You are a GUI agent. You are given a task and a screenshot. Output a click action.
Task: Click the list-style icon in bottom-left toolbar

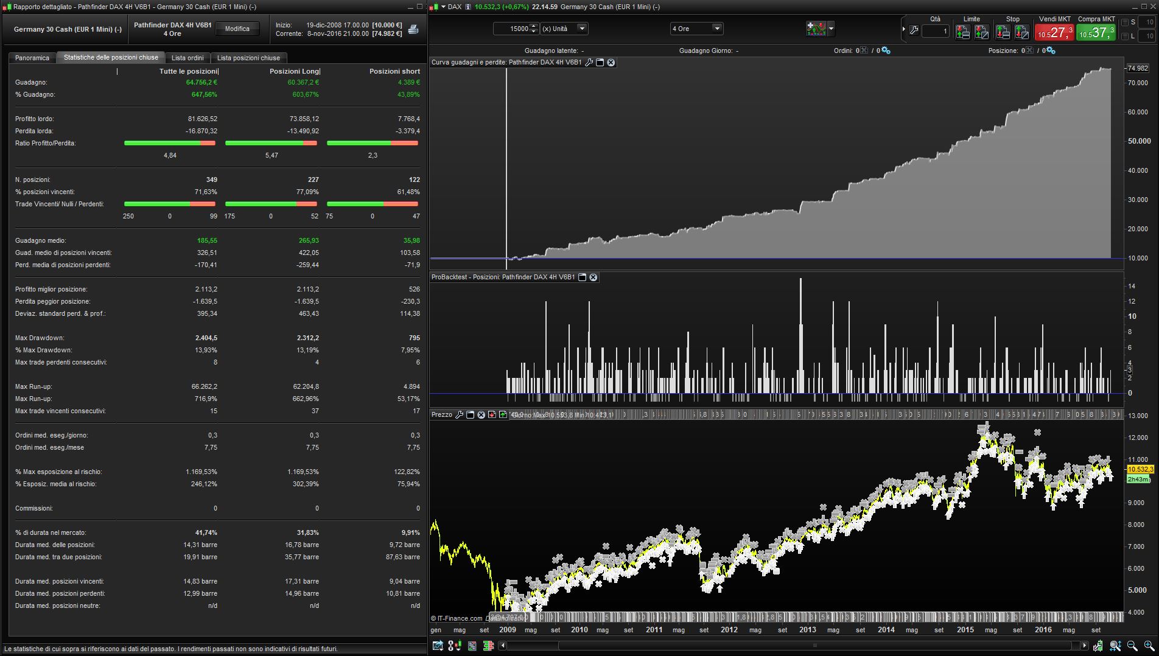tap(472, 646)
